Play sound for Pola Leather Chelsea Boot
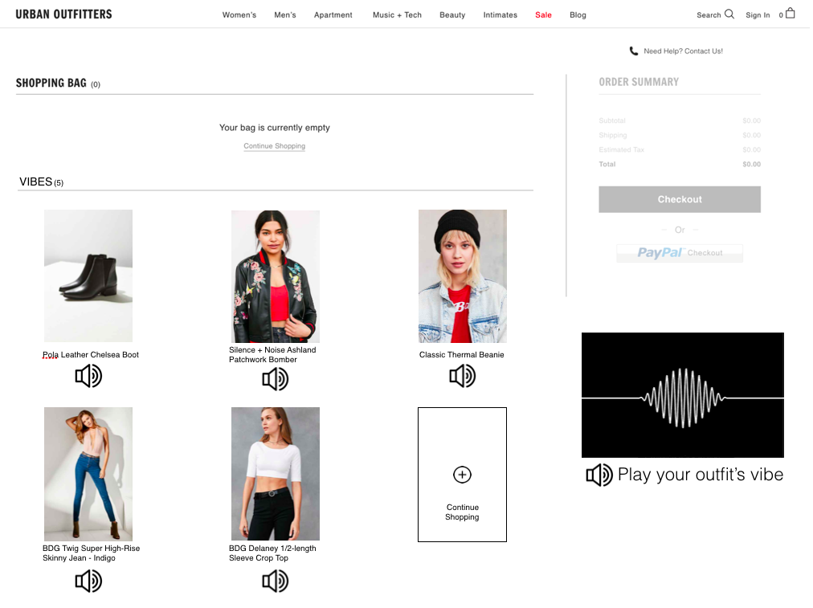The width and height of the screenshot is (813, 608). tap(88, 376)
